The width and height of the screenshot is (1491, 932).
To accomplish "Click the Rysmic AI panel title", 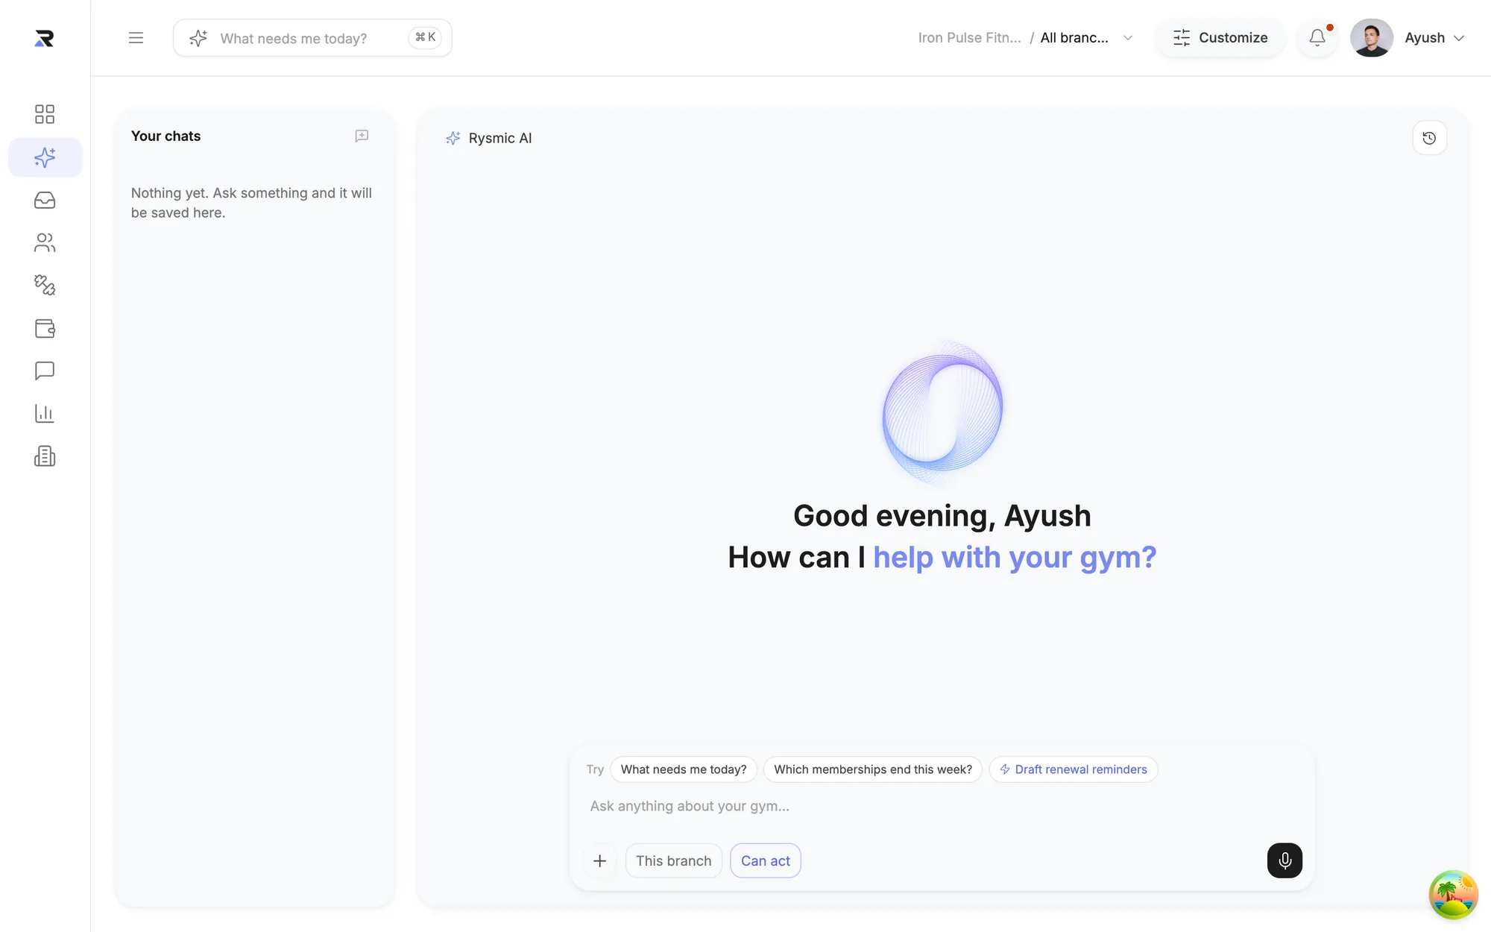I will click(500, 138).
